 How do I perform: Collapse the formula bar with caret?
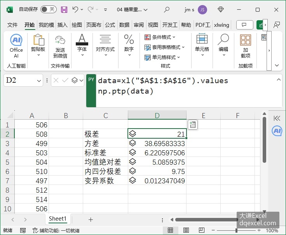279,80
